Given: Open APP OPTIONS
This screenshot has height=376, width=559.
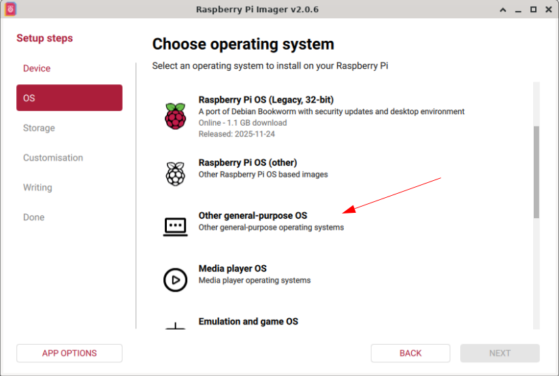Looking at the screenshot, I should pyautogui.click(x=69, y=353).
